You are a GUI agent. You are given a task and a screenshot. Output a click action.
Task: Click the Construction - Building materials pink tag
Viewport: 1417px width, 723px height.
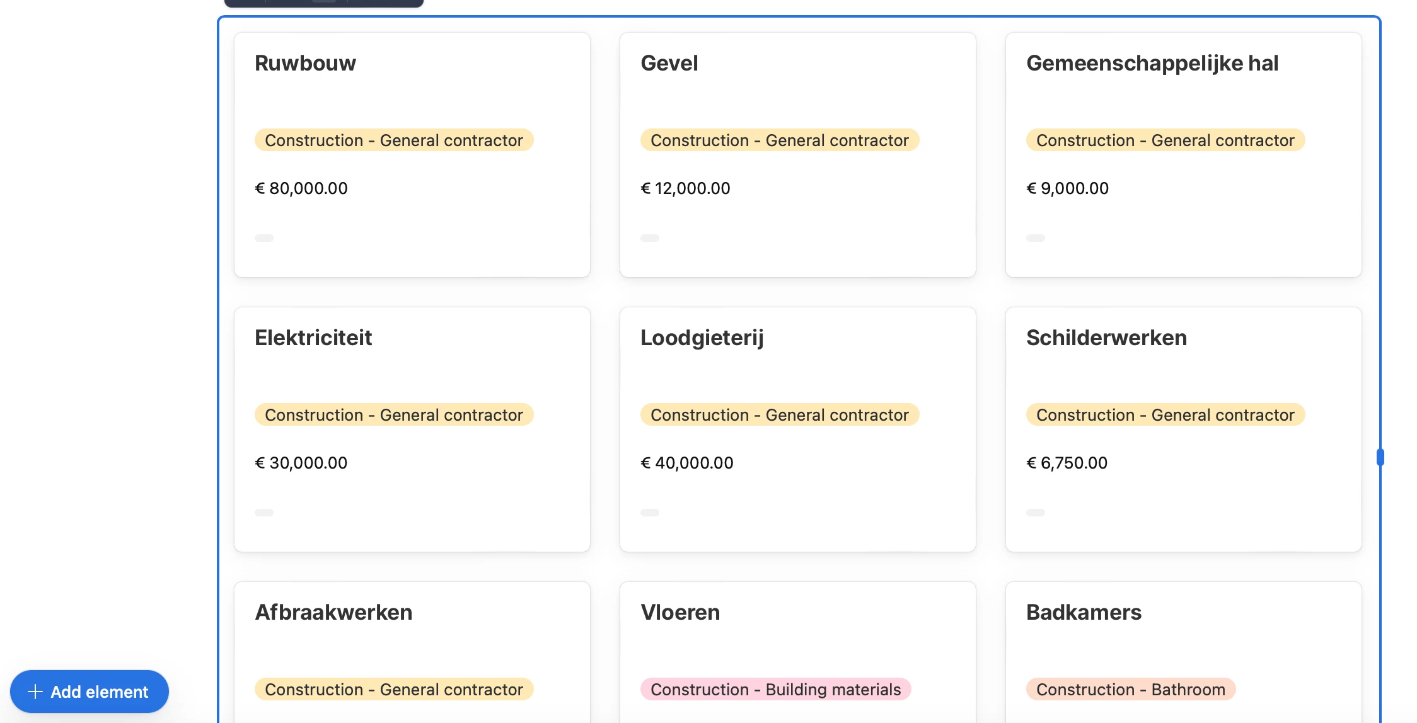[775, 689]
